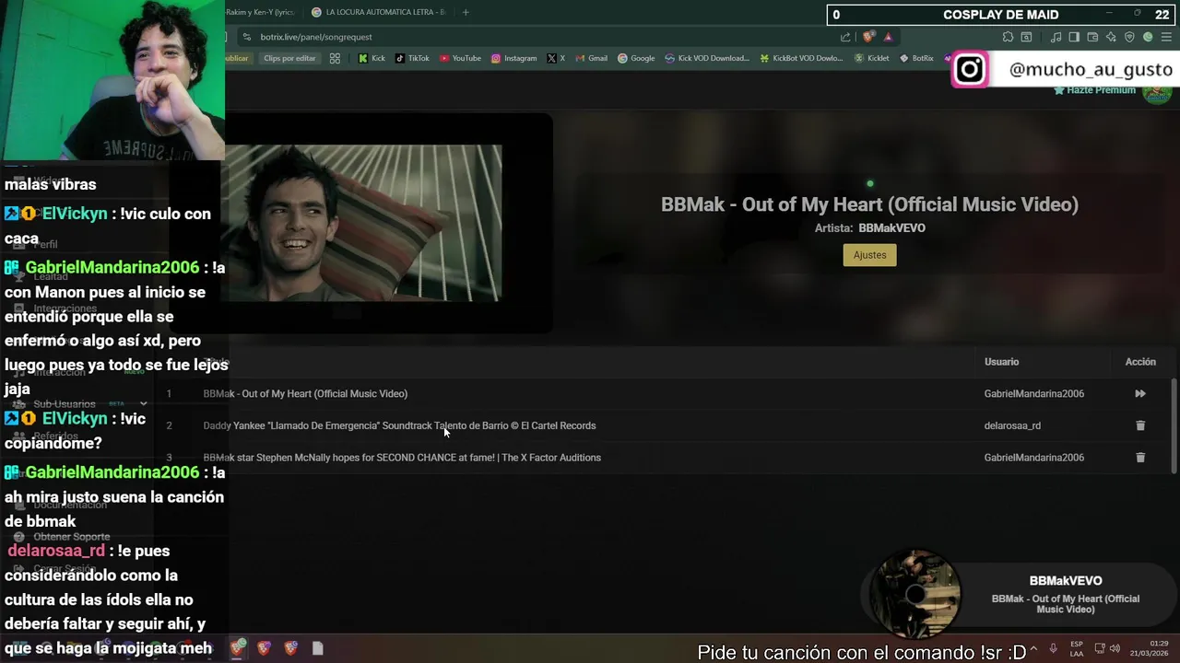1180x663 pixels.
Task: Click user delarosaa_rd in queue
Action: click(x=1012, y=425)
